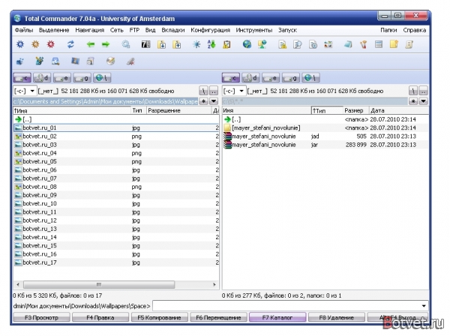Screen dimensions: 450x336
Task: Click the tools-with-checkmark icon, second row
Action: pyautogui.click(x=39, y=61)
